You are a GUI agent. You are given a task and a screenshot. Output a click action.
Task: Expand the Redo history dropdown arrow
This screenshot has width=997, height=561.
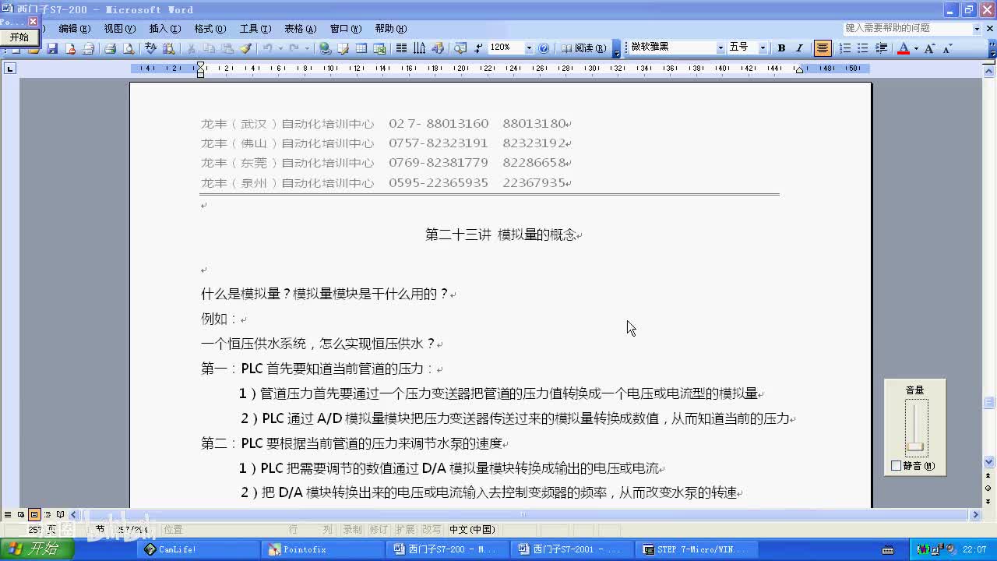307,48
